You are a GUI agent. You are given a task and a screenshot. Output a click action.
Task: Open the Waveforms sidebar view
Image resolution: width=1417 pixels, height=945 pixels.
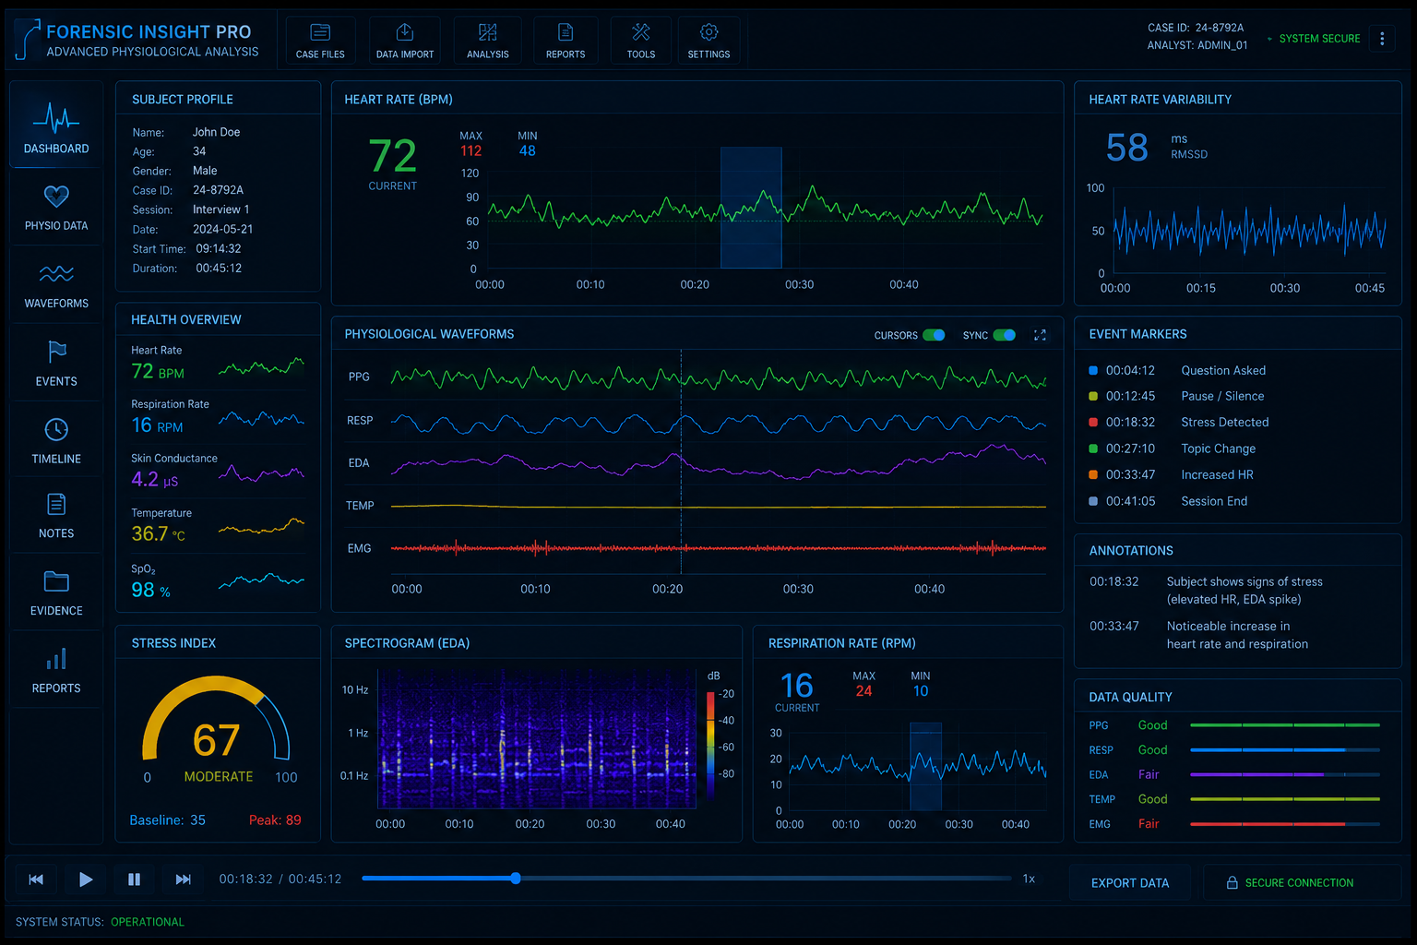(56, 286)
